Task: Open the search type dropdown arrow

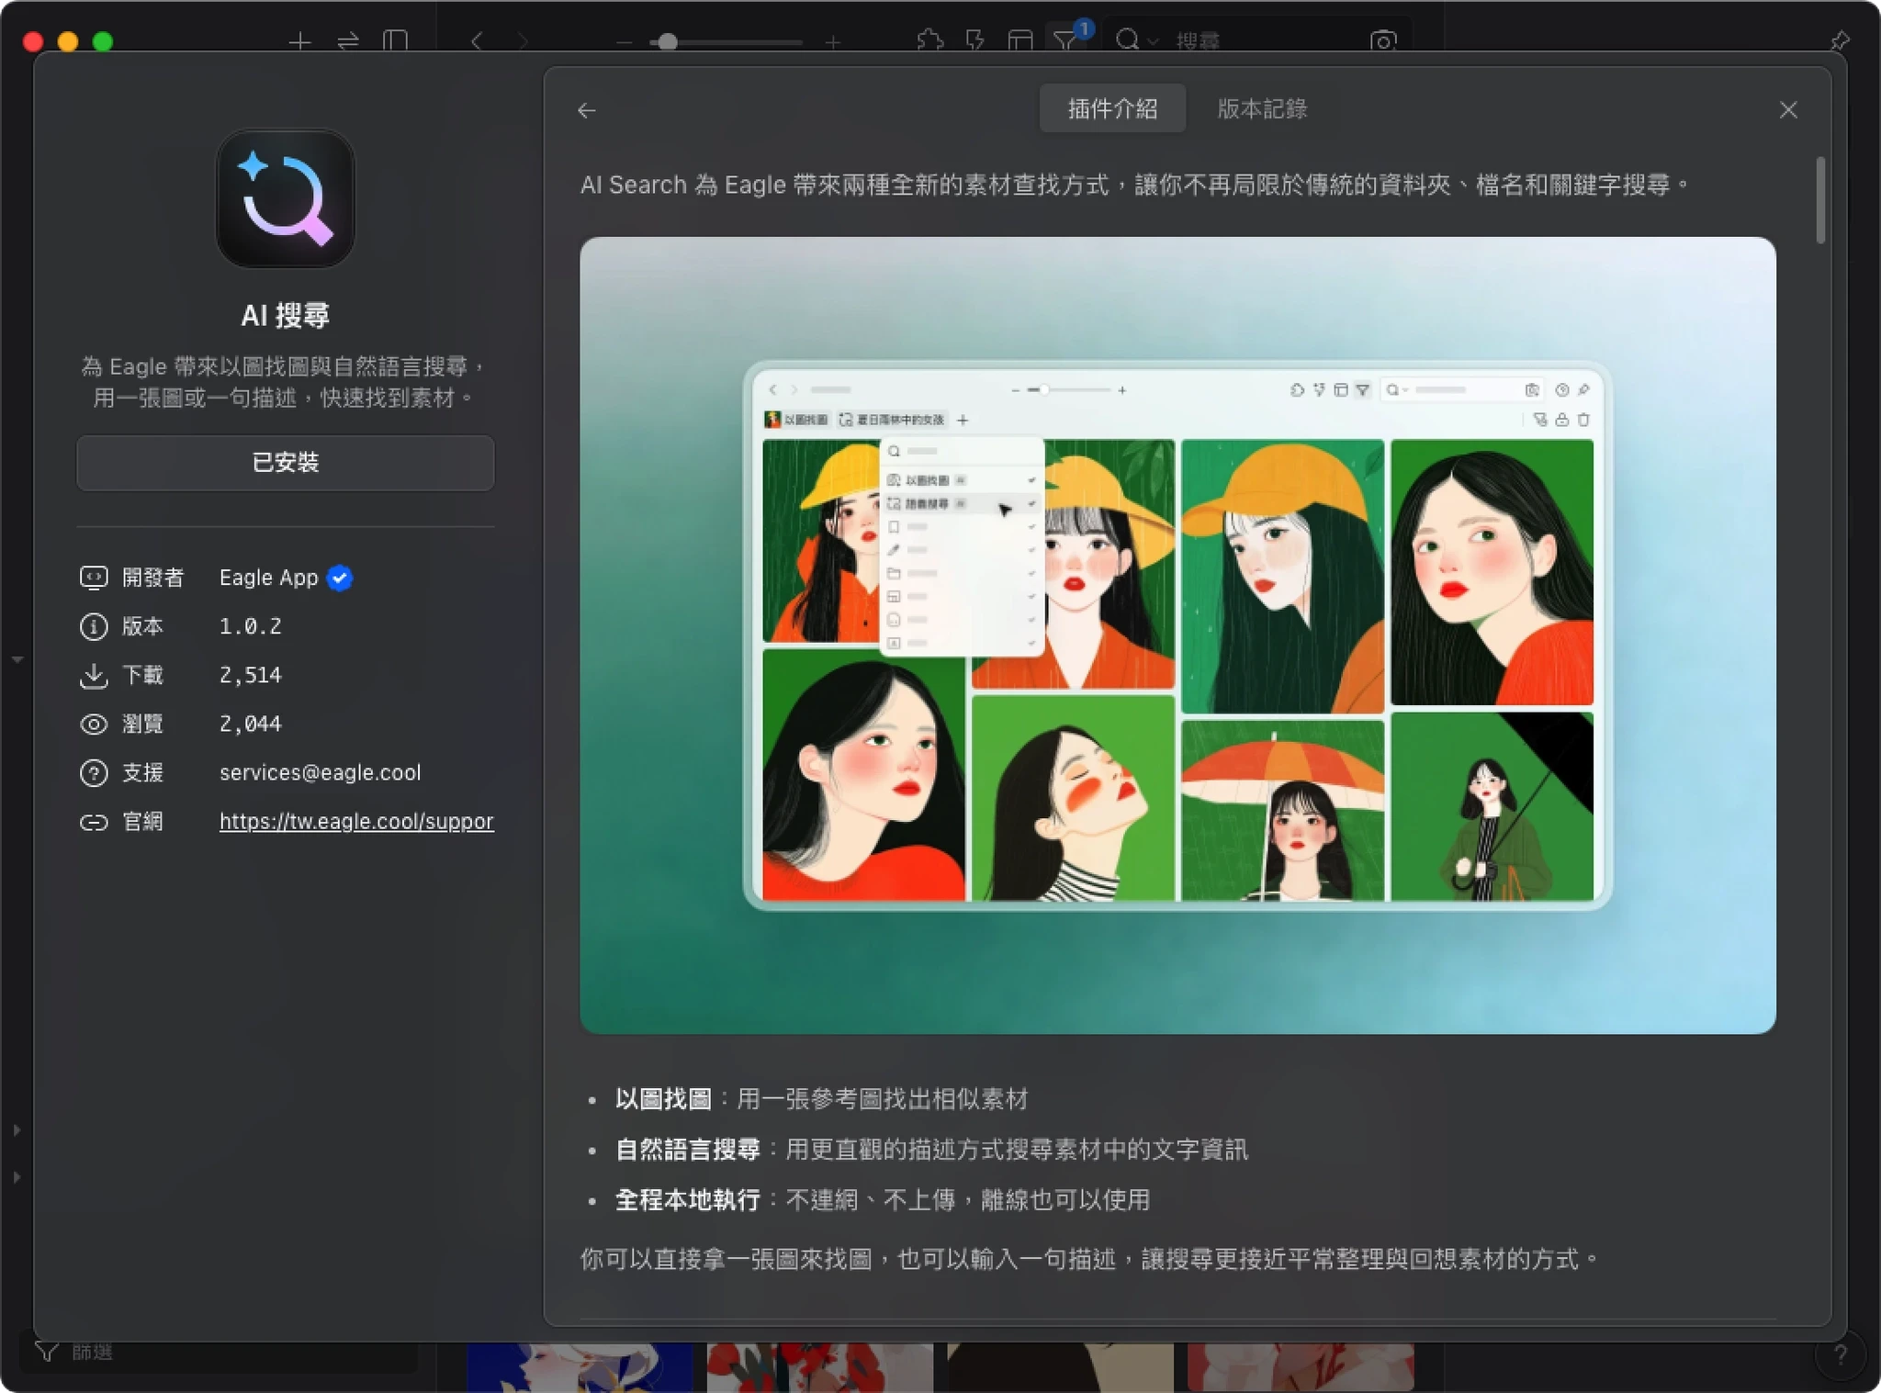Action: pyautogui.click(x=1153, y=41)
